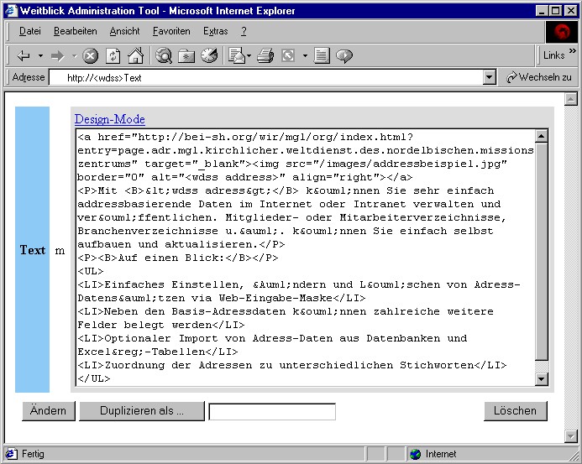Image resolution: width=582 pixels, height=464 pixels.
Task: Open the Datei menu
Action: 29,31
